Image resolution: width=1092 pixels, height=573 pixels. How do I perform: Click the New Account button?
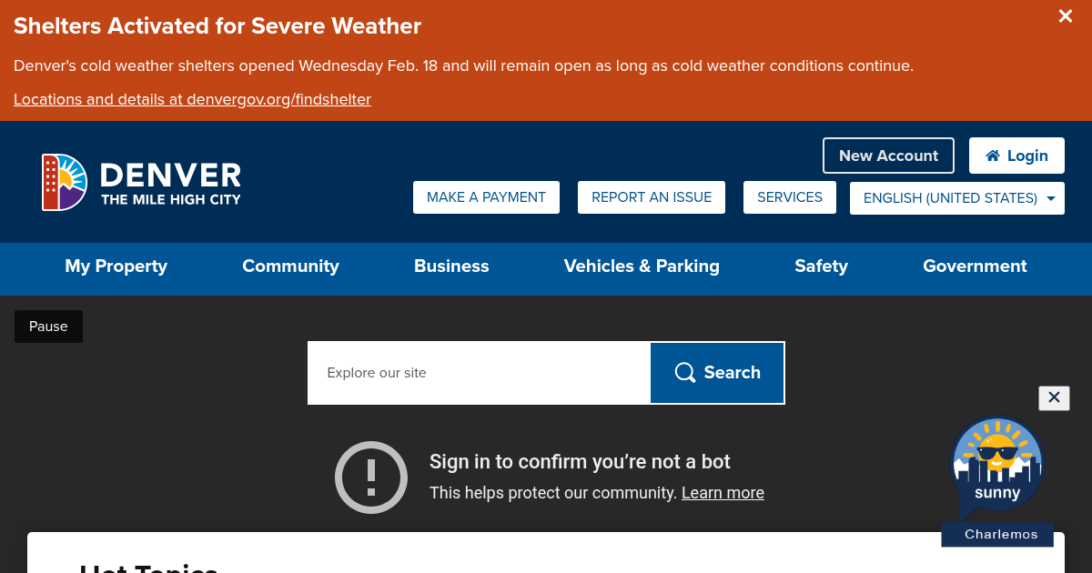pos(888,156)
